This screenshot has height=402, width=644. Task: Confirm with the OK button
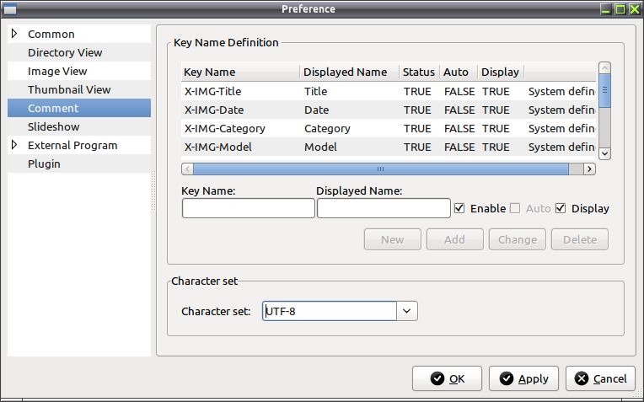click(447, 378)
